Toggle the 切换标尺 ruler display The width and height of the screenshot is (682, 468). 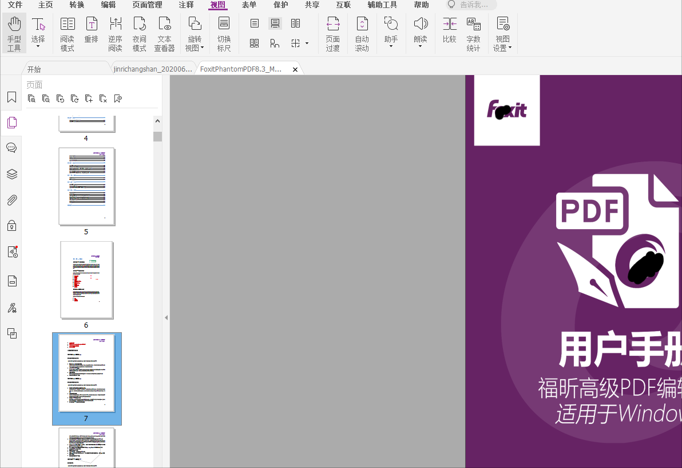coord(224,34)
